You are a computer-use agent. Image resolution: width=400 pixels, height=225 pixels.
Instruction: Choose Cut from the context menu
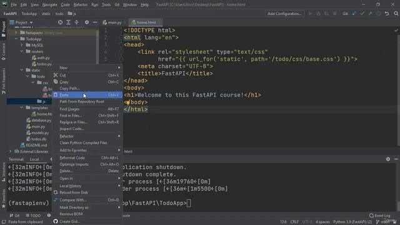click(x=87, y=75)
